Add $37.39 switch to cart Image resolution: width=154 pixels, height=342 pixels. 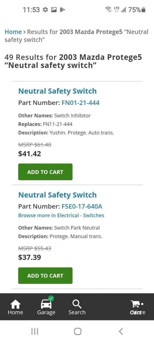(45, 276)
